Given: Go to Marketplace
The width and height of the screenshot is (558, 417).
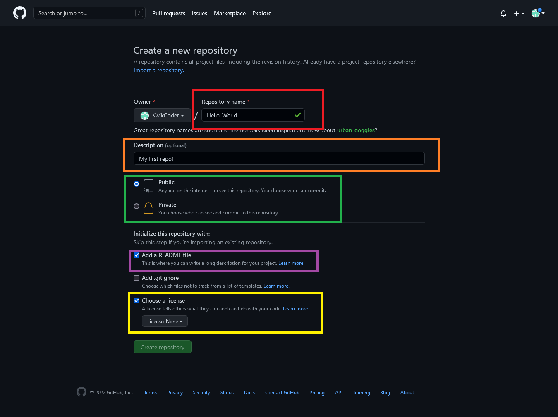Looking at the screenshot, I should tap(230, 13).
